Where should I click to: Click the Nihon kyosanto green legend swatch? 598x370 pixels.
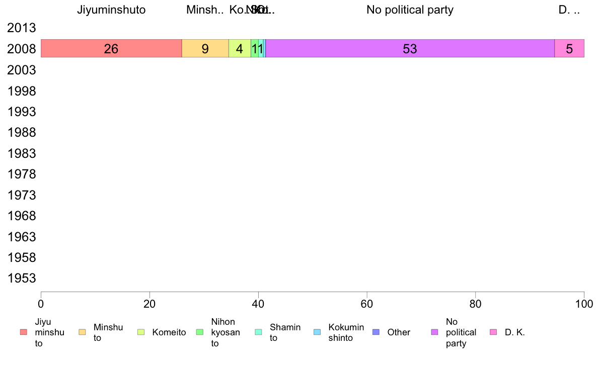coord(199,332)
